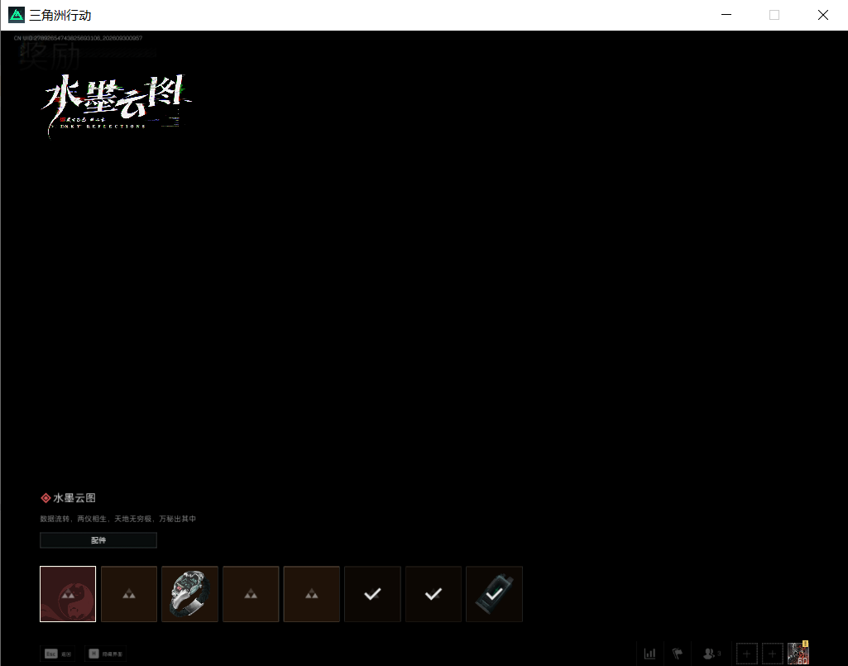Open the player avatar with level 60

pos(798,653)
